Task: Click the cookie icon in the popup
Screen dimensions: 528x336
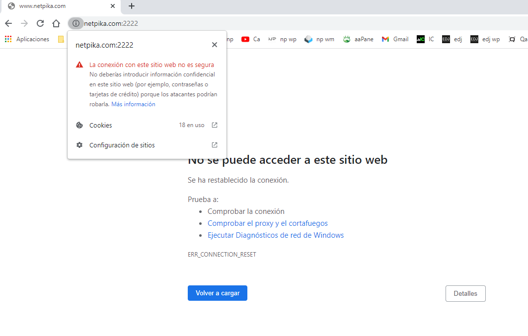Action: pyautogui.click(x=79, y=125)
